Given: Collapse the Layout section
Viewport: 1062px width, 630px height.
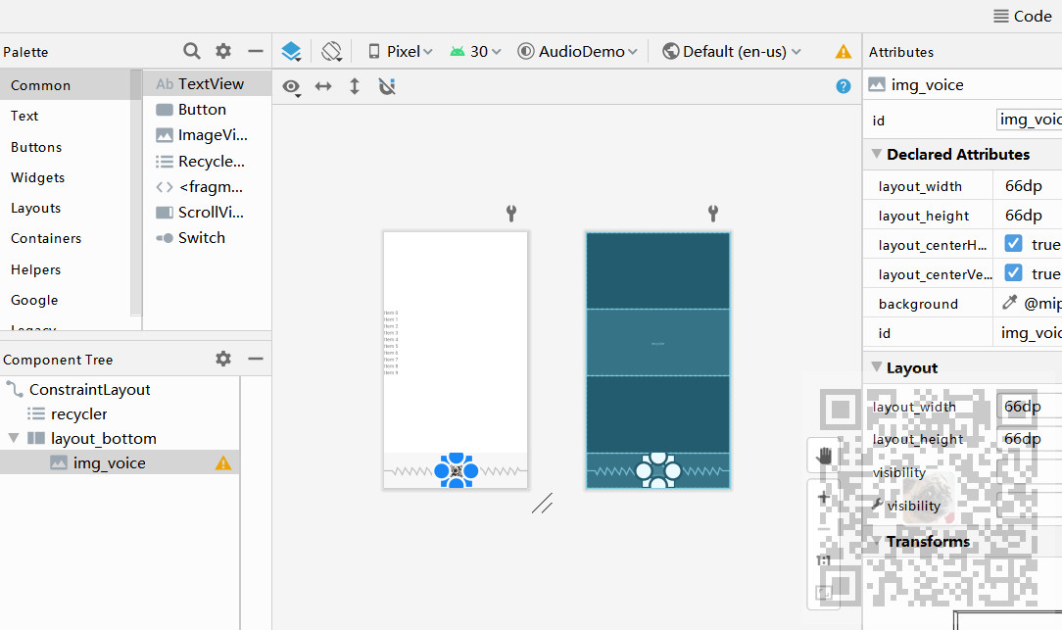Looking at the screenshot, I should pyautogui.click(x=877, y=367).
